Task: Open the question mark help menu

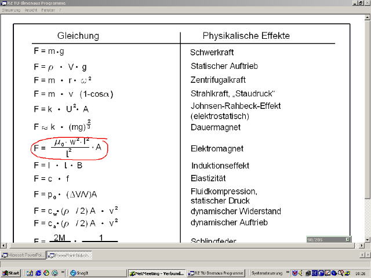Action: click(x=60, y=10)
